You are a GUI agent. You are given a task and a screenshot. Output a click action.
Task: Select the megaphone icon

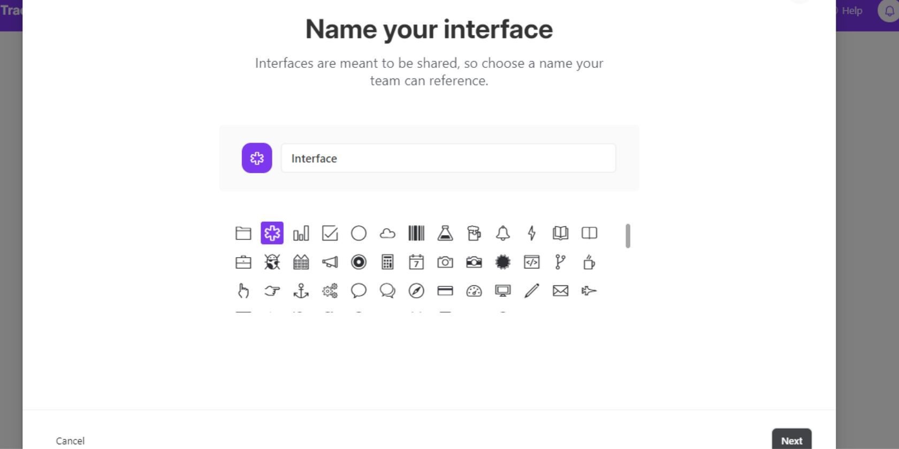tap(330, 262)
